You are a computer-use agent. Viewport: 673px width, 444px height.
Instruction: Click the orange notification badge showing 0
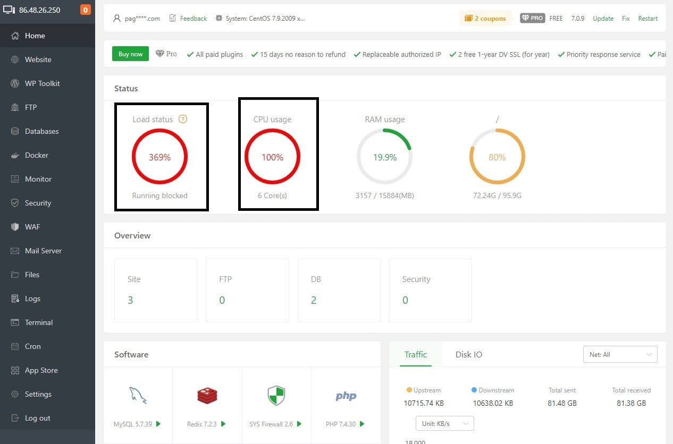tap(85, 10)
